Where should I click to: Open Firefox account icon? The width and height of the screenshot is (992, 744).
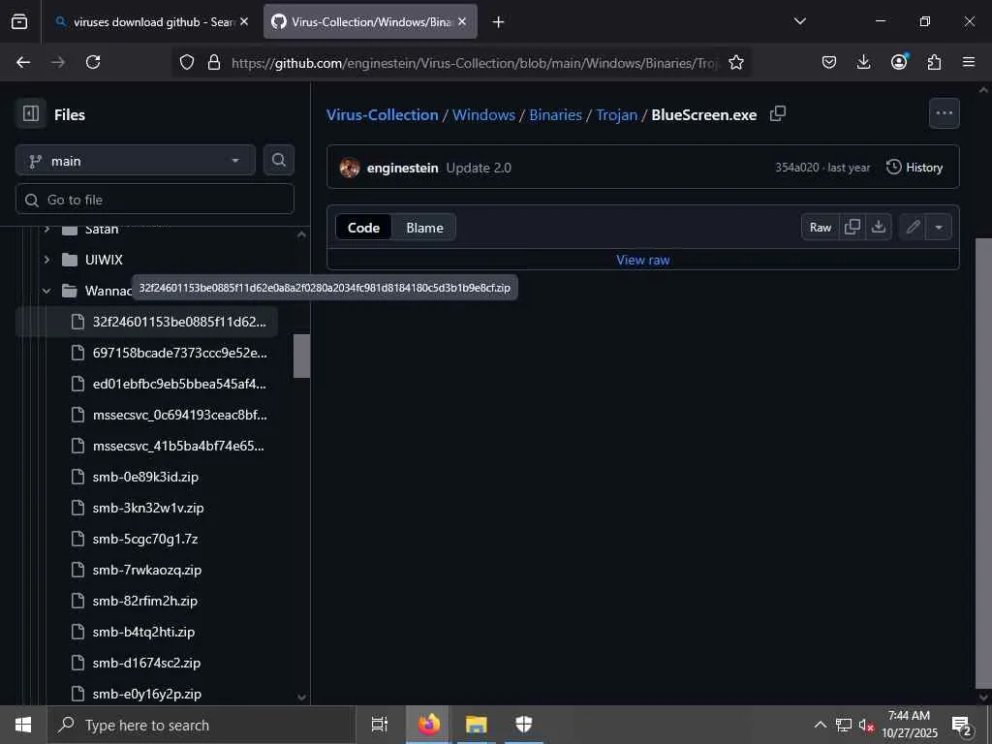[899, 61]
